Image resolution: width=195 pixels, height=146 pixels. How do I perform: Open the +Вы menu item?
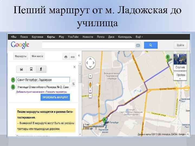click(14, 37)
